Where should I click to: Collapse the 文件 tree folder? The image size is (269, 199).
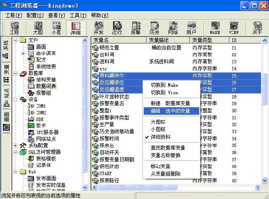click(x=16, y=40)
